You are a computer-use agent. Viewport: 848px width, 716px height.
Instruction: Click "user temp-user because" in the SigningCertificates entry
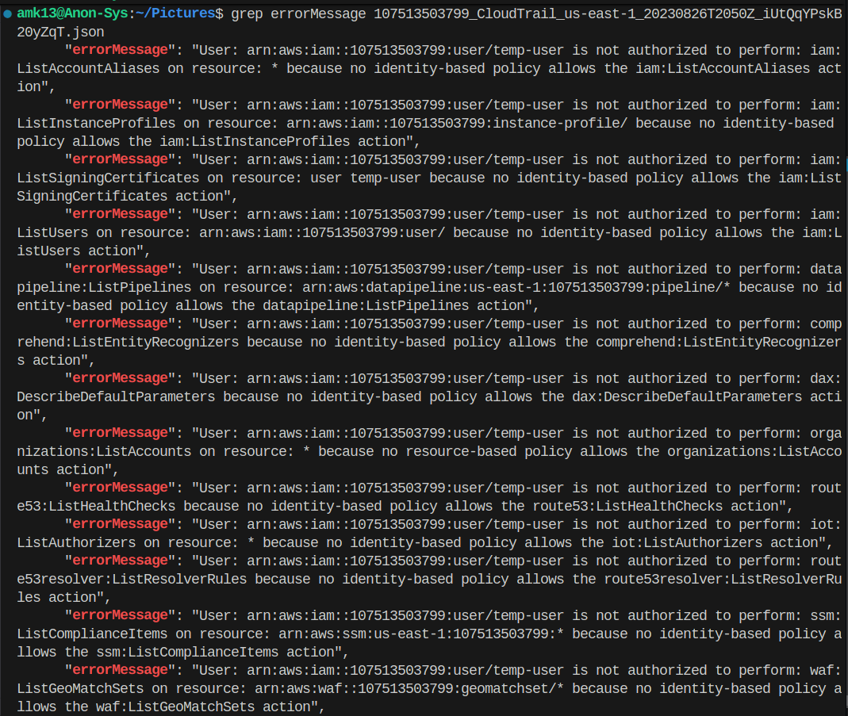pyautogui.click(x=397, y=178)
